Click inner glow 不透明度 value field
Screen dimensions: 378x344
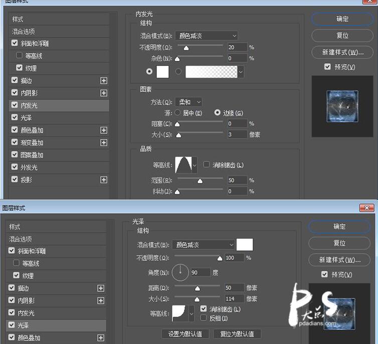point(237,47)
